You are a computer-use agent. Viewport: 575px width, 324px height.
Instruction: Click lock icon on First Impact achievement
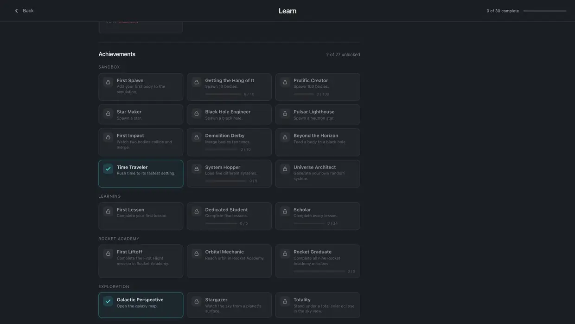[108, 137]
